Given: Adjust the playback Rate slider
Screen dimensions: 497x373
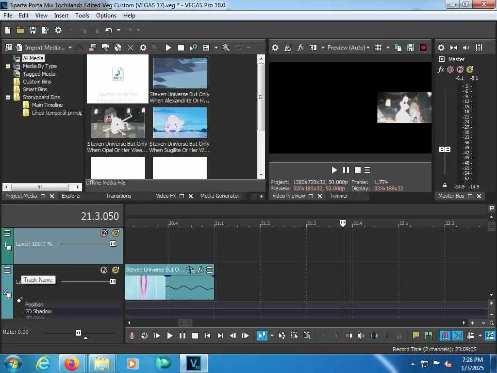Looking at the screenshot, I should [x=78, y=333].
